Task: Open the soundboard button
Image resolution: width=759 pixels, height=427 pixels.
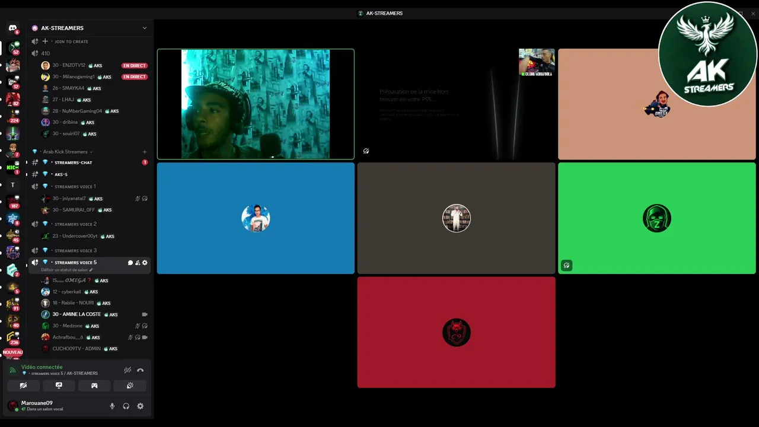Action: point(130,385)
